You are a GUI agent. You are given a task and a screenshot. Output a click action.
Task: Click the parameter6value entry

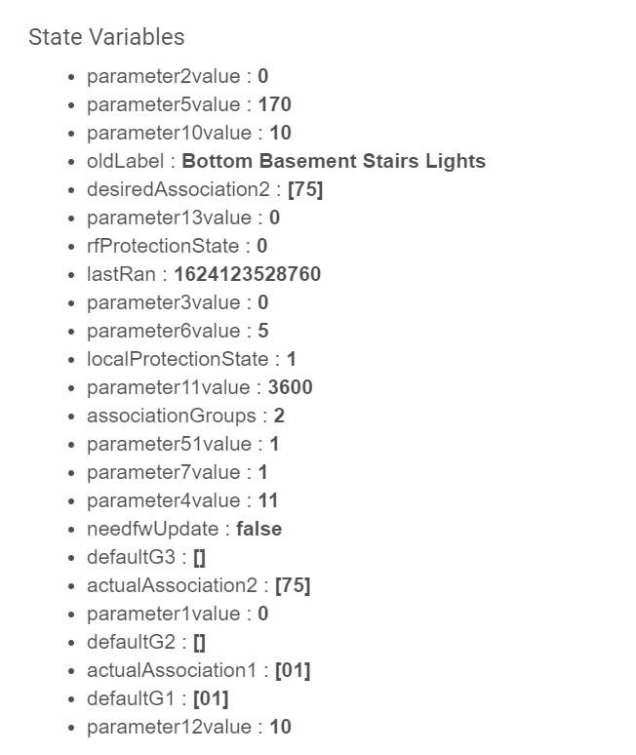[x=178, y=331]
